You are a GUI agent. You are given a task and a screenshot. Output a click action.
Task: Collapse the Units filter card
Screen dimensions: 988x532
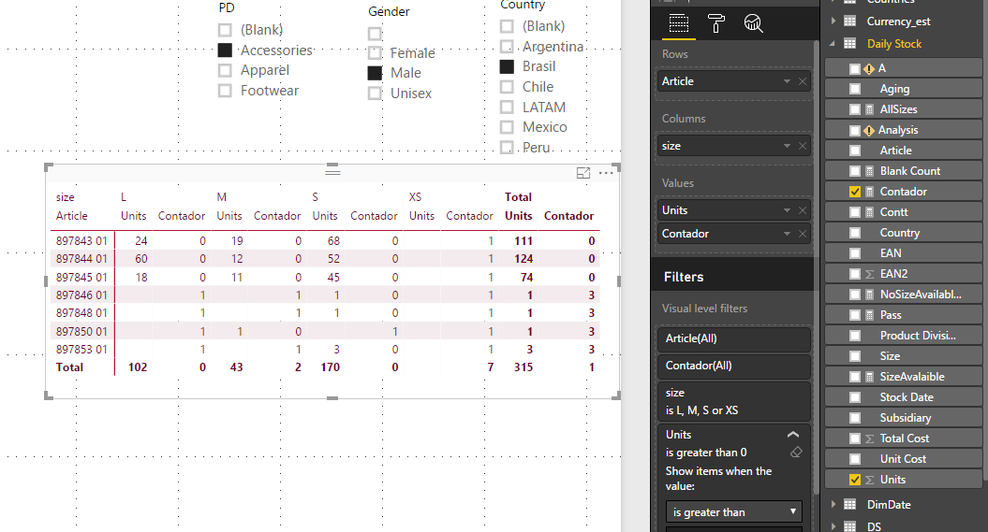pos(793,435)
